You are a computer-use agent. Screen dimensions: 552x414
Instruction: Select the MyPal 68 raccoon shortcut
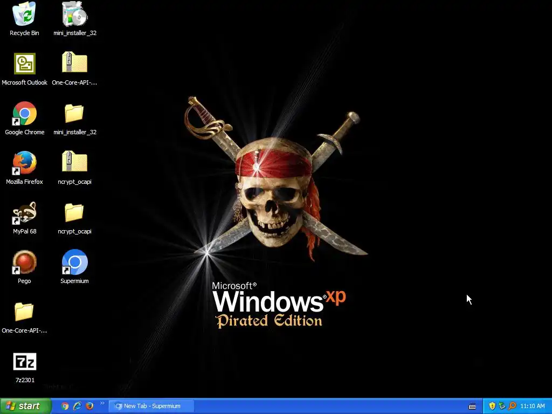[25, 212]
